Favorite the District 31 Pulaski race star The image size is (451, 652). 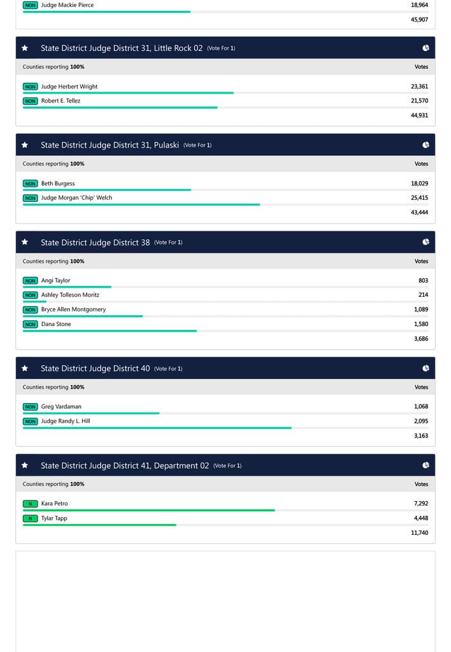[25, 145]
